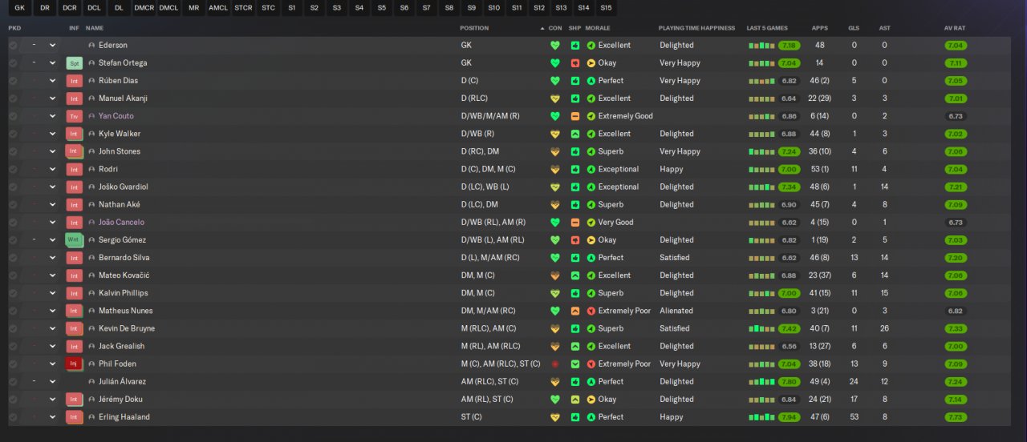Open Kevin De Bruyne's player name link
1027x442 pixels.
[x=127, y=328]
